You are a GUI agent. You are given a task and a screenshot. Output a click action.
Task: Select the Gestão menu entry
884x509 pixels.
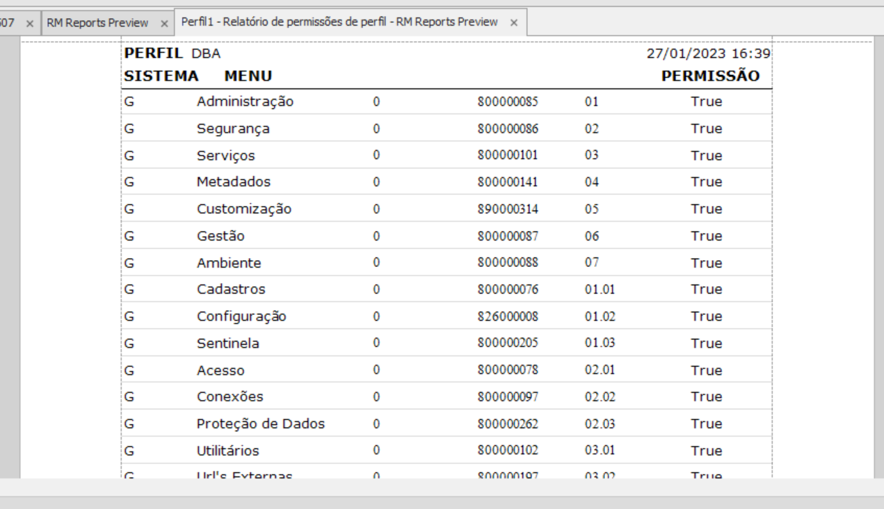[220, 236]
